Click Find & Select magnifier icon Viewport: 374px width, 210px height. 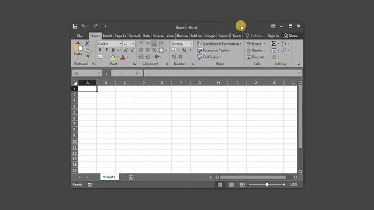coord(284,50)
